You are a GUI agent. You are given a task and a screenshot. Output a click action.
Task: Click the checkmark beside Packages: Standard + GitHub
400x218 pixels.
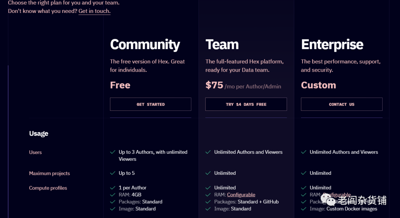208,202
